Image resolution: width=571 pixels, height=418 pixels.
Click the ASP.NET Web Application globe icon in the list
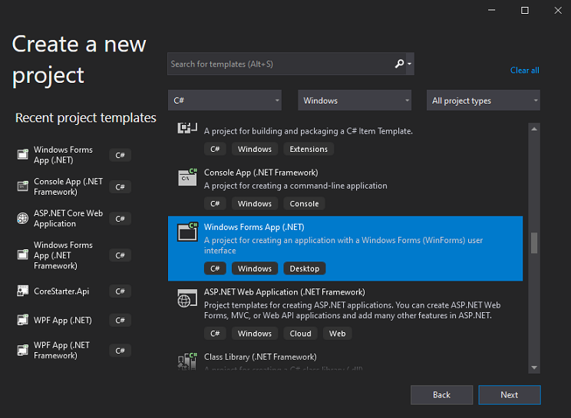tap(187, 298)
